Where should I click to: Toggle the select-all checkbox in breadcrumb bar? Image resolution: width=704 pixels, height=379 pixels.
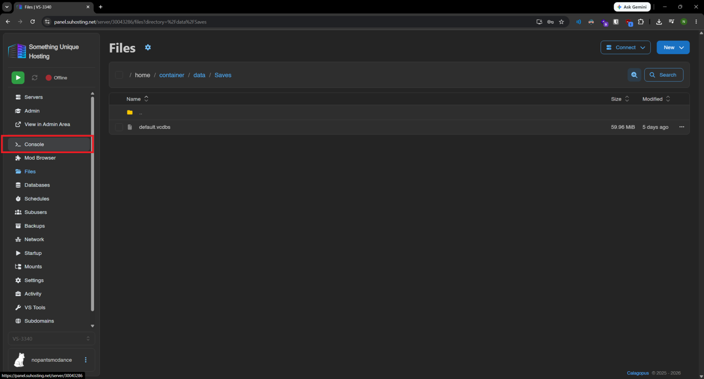[119, 75]
